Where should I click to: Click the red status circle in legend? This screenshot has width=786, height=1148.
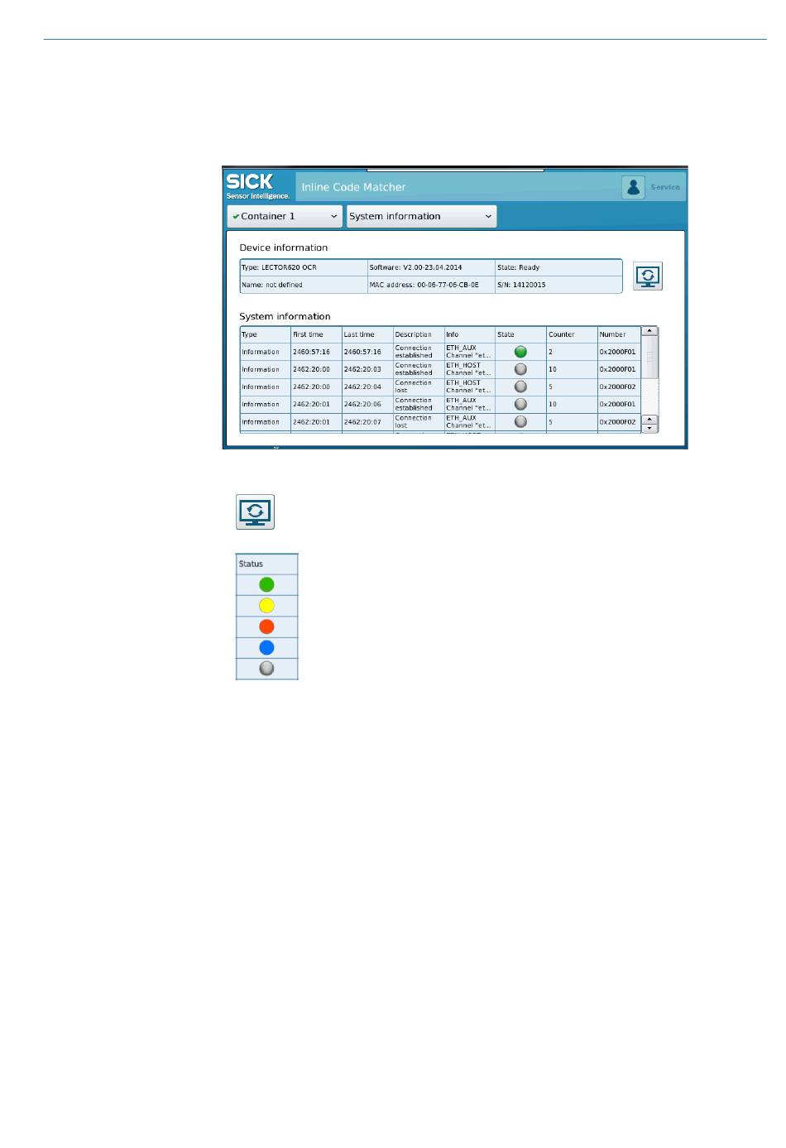coord(266,627)
